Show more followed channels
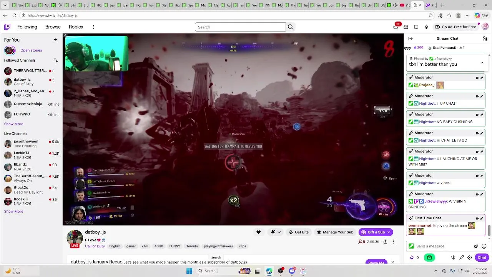The width and height of the screenshot is (492, 277). 13,124
